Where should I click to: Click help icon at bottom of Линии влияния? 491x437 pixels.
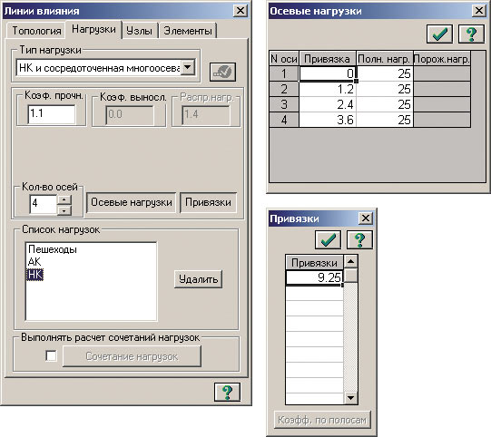tap(227, 392)
